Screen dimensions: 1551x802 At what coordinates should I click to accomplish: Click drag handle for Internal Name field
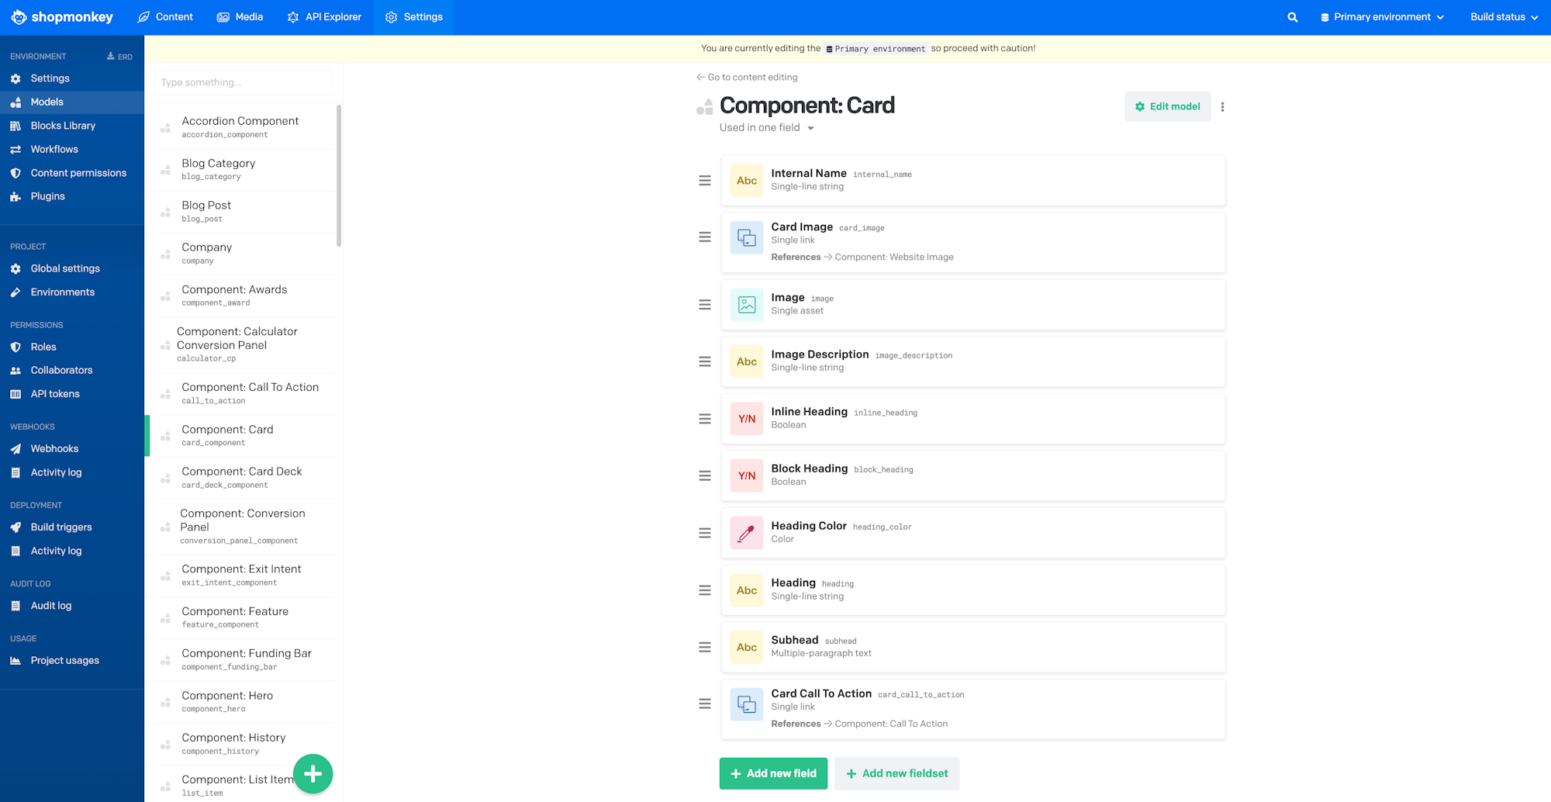[x=704, y=181]
